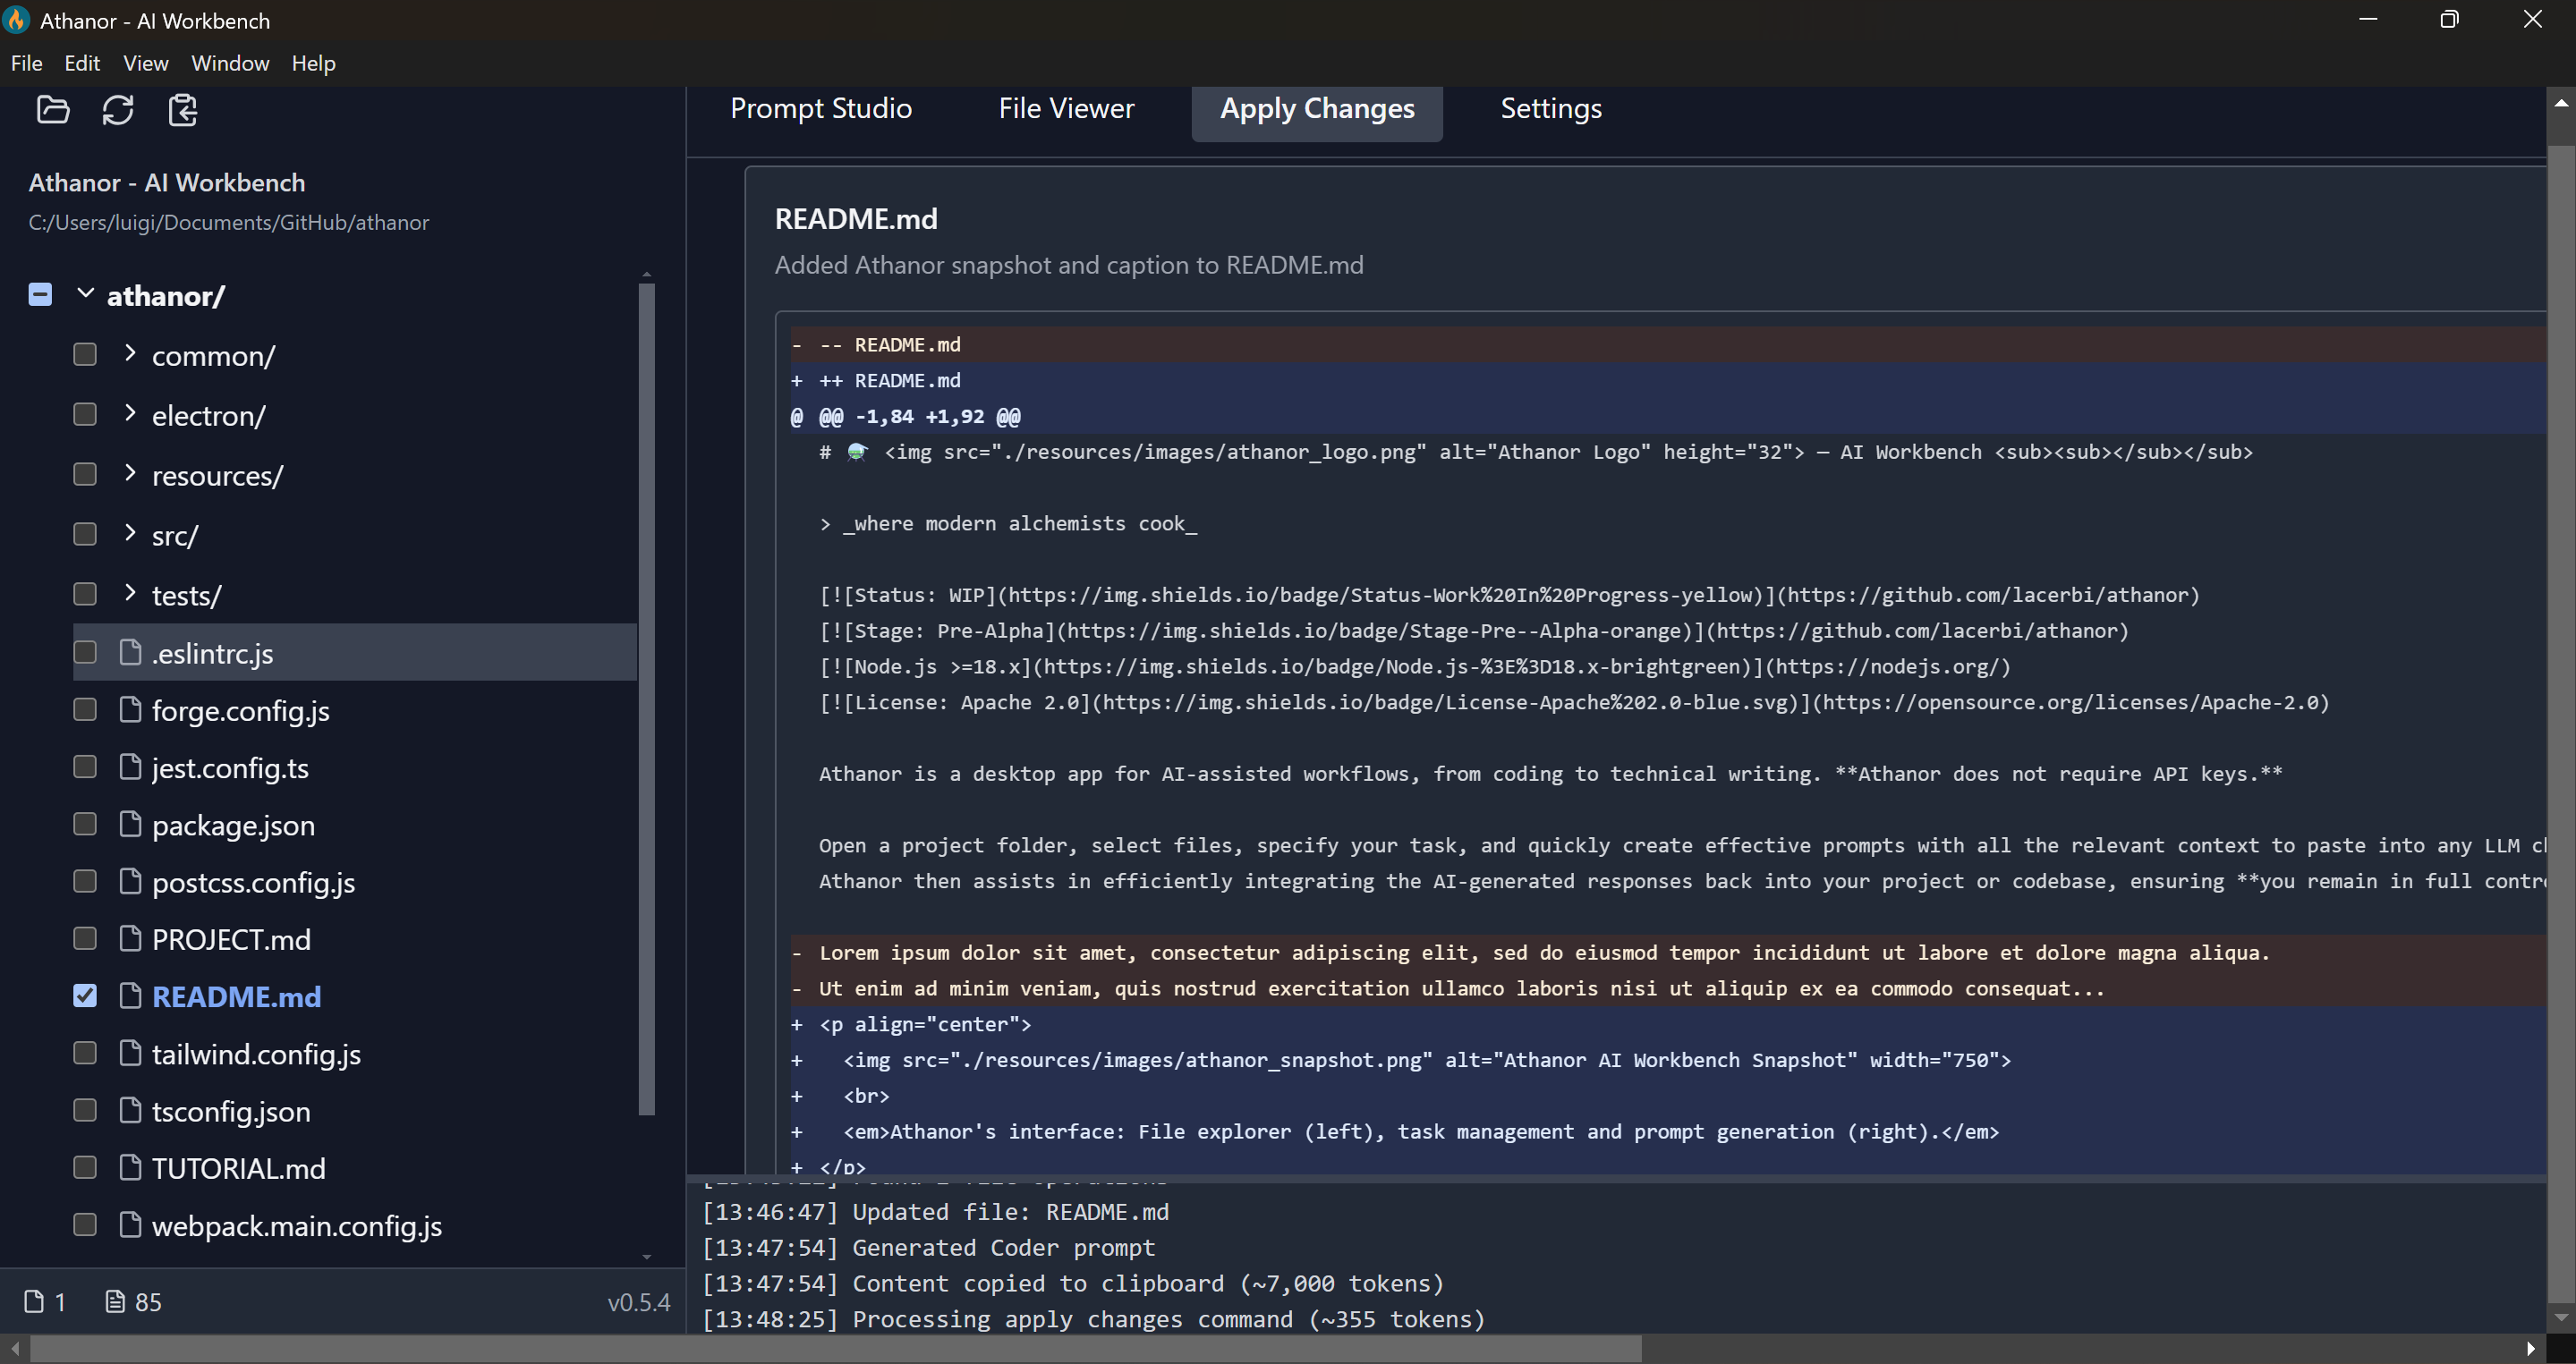Switch to the Prompt Studio tab
Image resolution: width=2576 pixels, height=1364 pixels.
[x=821, y=108]
